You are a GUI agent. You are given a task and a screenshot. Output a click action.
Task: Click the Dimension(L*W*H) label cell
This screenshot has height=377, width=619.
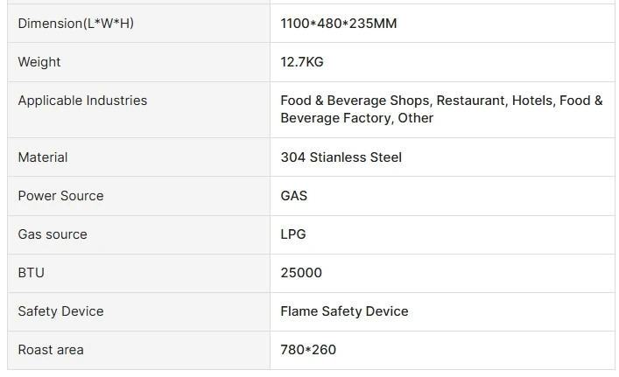pos(76,24)
